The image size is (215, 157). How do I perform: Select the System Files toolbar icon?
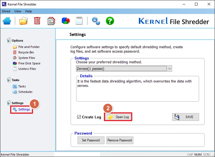pyautogui.click(x=51, y=21)
